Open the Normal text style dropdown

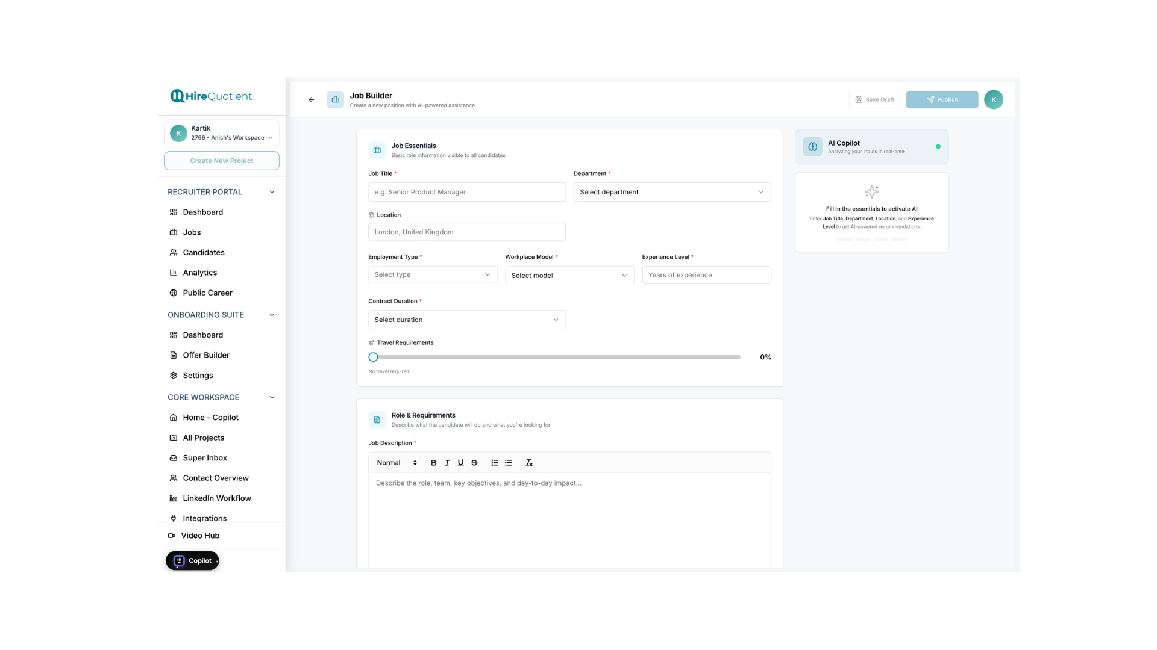(x=397, y=463)
